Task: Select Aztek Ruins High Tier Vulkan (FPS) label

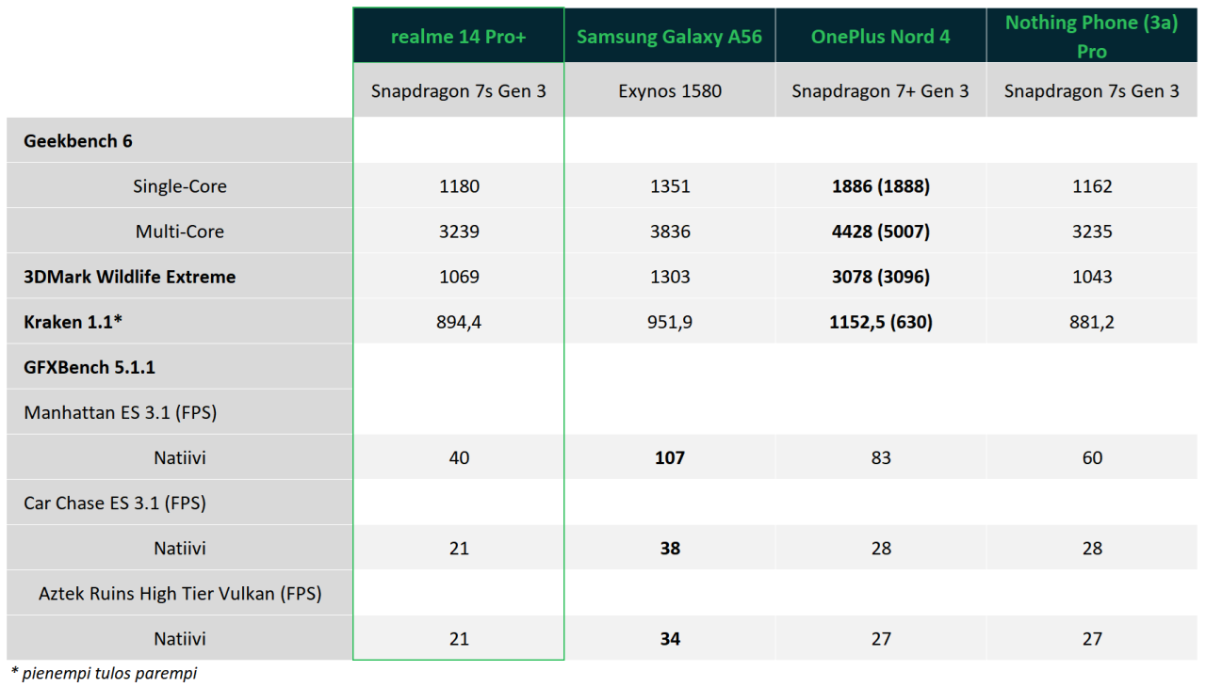Action: 180,593
